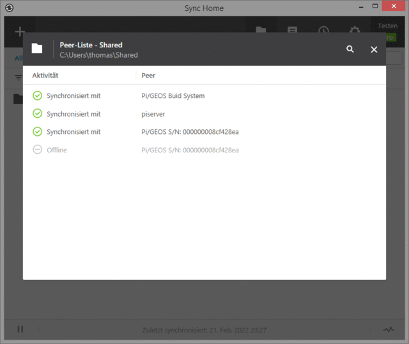The image size is (409, 344).
Task: Click the add folder plus icon
Action: (x=20, y=31)
